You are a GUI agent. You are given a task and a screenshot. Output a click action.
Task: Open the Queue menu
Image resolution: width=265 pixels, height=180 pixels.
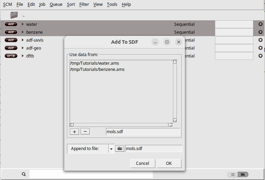coord(56,4)
